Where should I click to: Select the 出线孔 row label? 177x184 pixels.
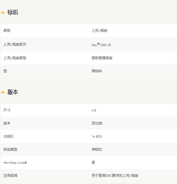pyautogui.click(x=9, y=136)
